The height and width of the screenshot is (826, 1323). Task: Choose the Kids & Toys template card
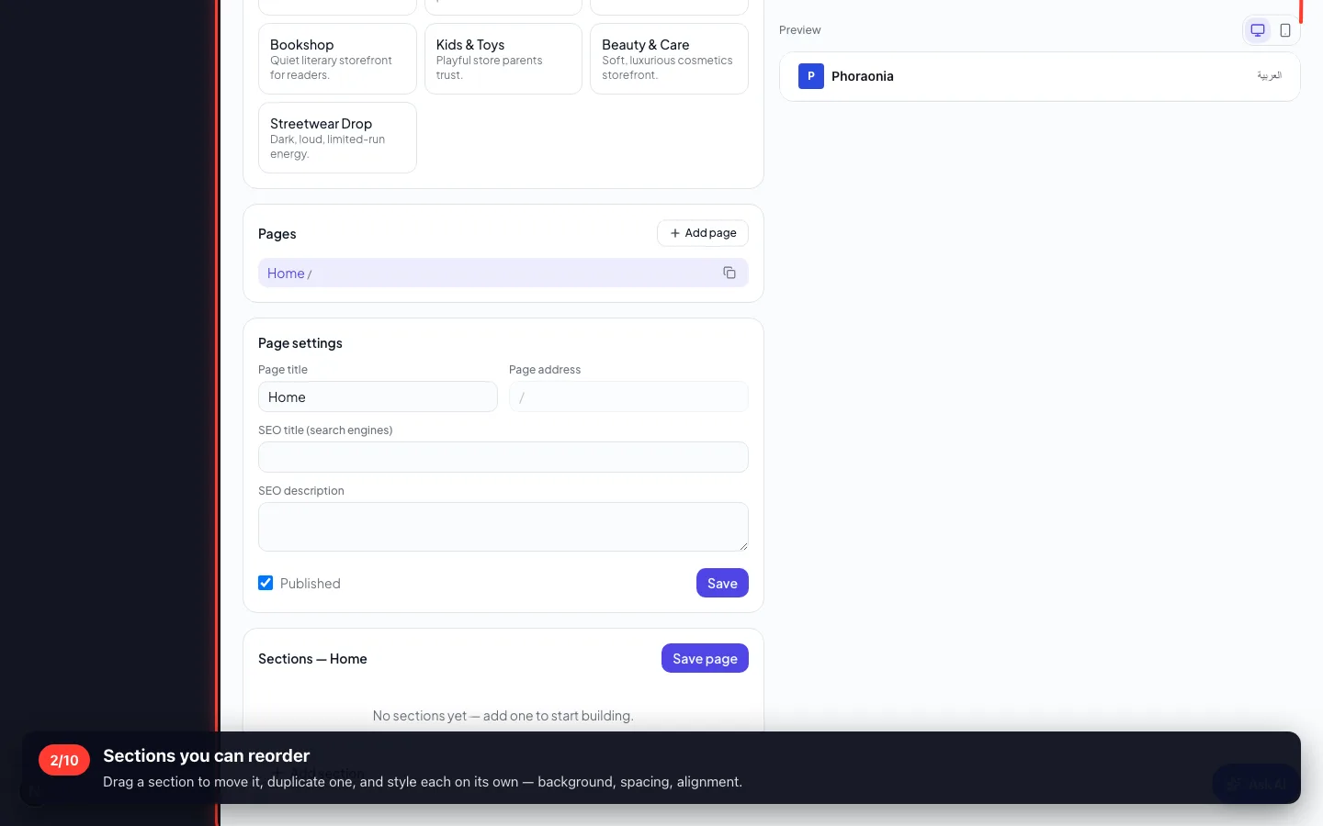[503, 59]
